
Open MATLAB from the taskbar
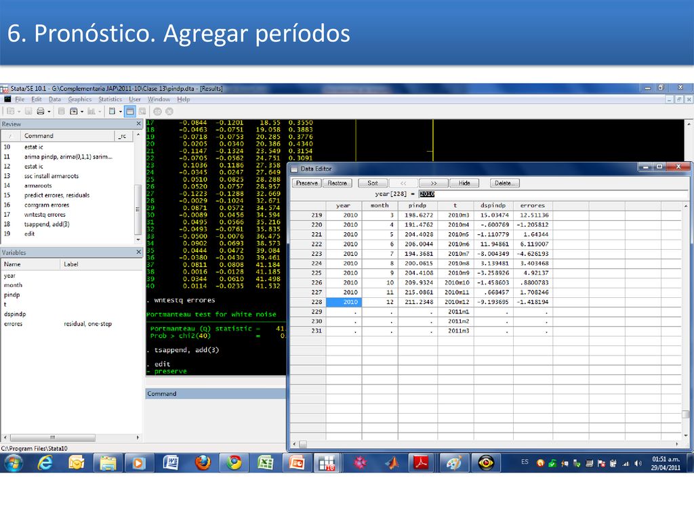click(391, 463)
